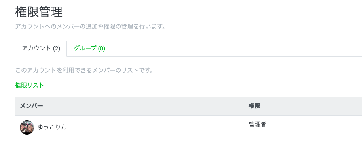Image resolution: width=362 pixels, height=142 pixels.
Task: Open the 権限リスト link
Action: click(30, 85)
